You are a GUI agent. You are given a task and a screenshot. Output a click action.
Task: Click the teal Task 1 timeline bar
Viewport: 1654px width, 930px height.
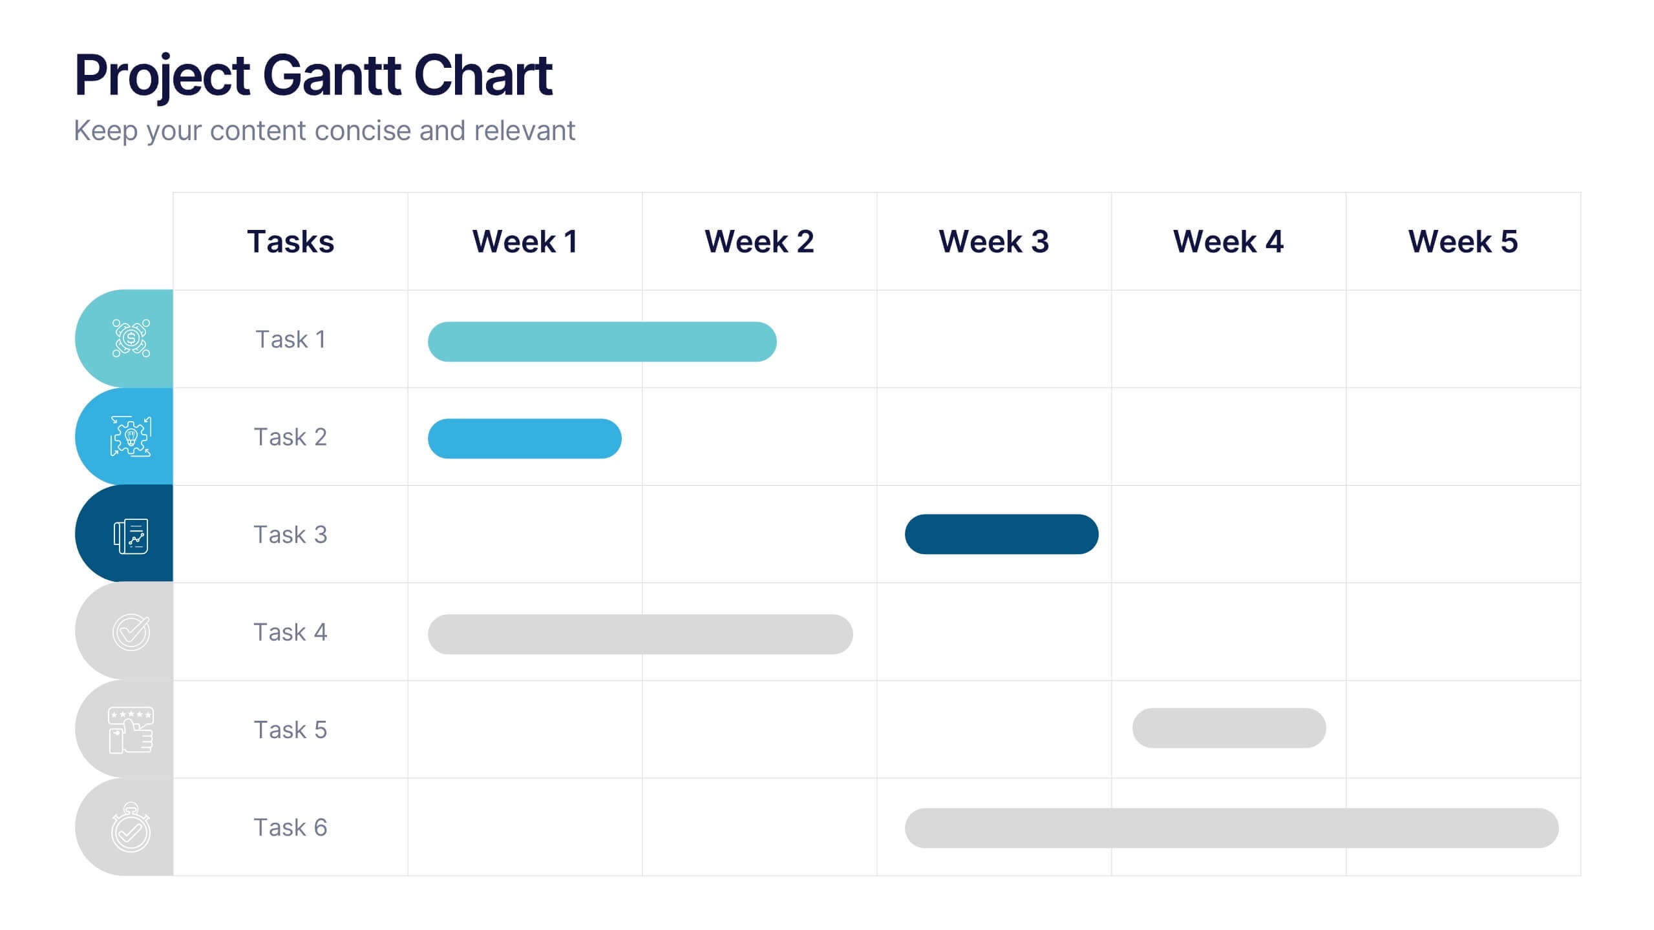coord(602,342)
